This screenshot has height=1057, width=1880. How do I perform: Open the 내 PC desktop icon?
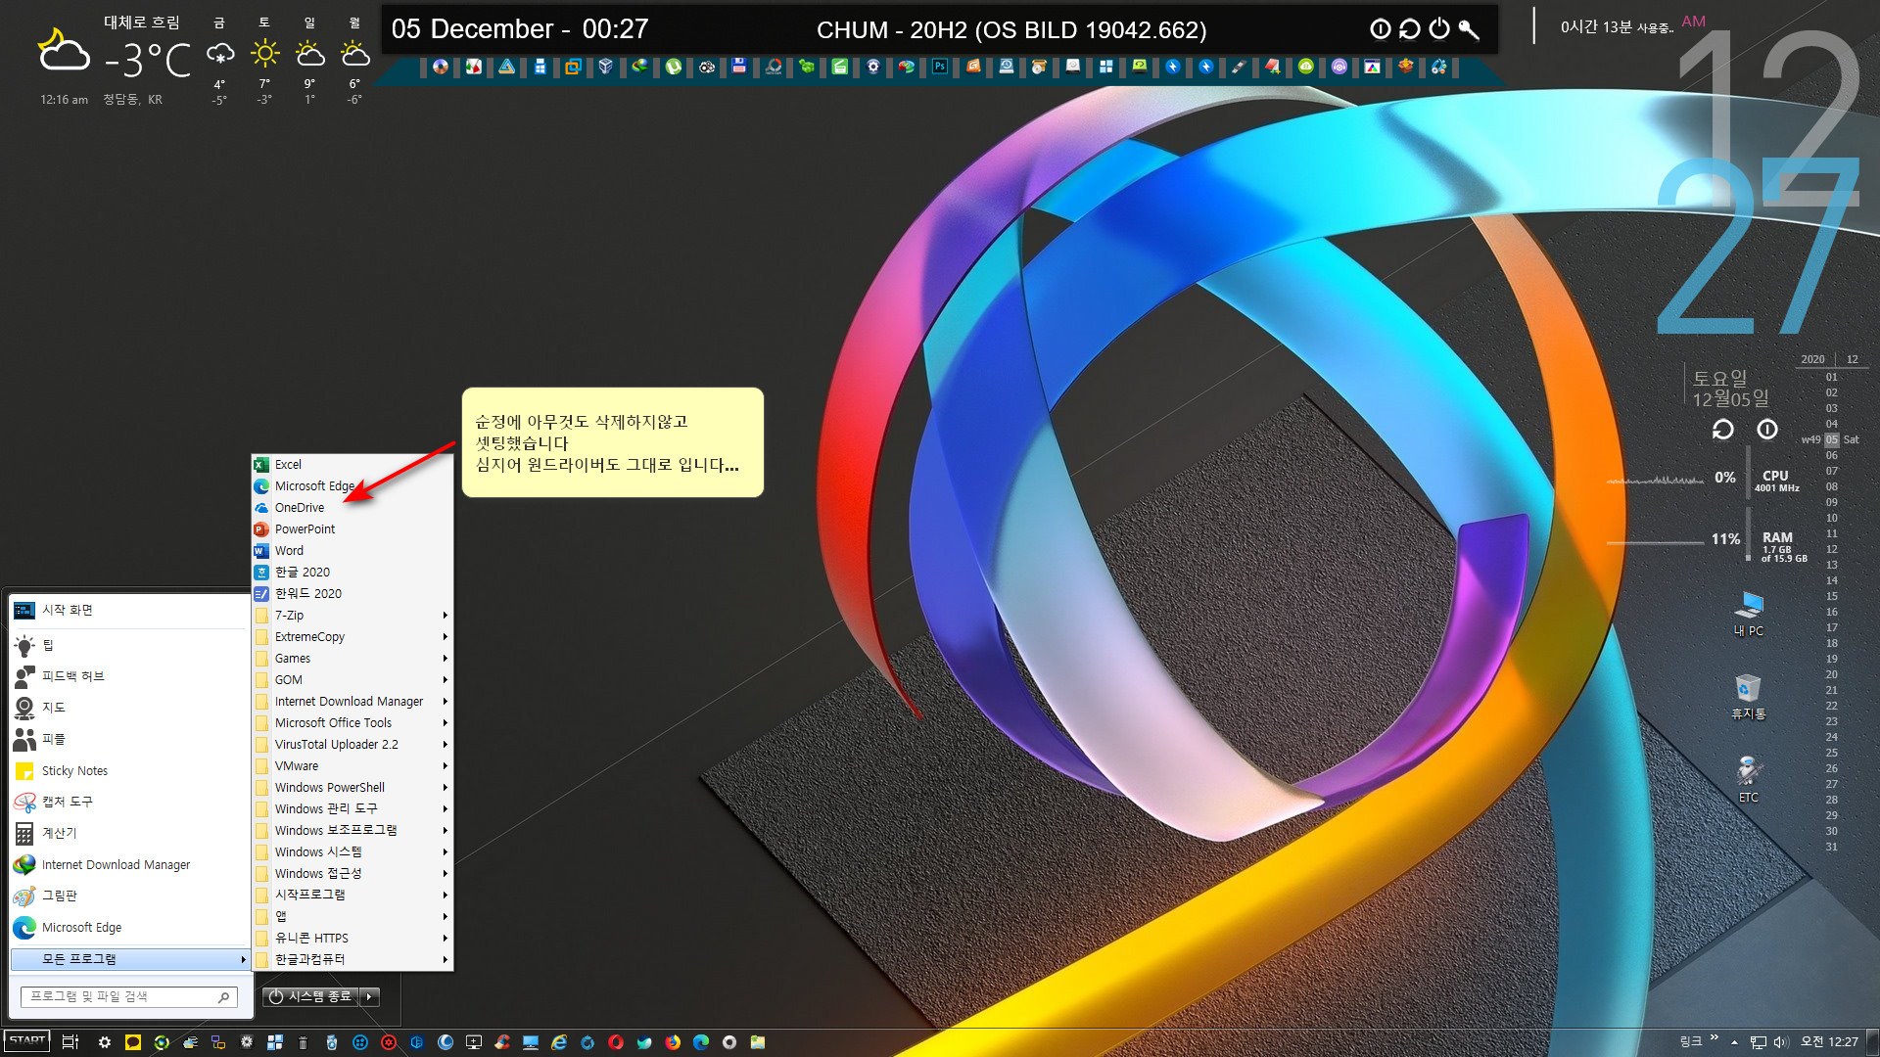(1749, 615)
